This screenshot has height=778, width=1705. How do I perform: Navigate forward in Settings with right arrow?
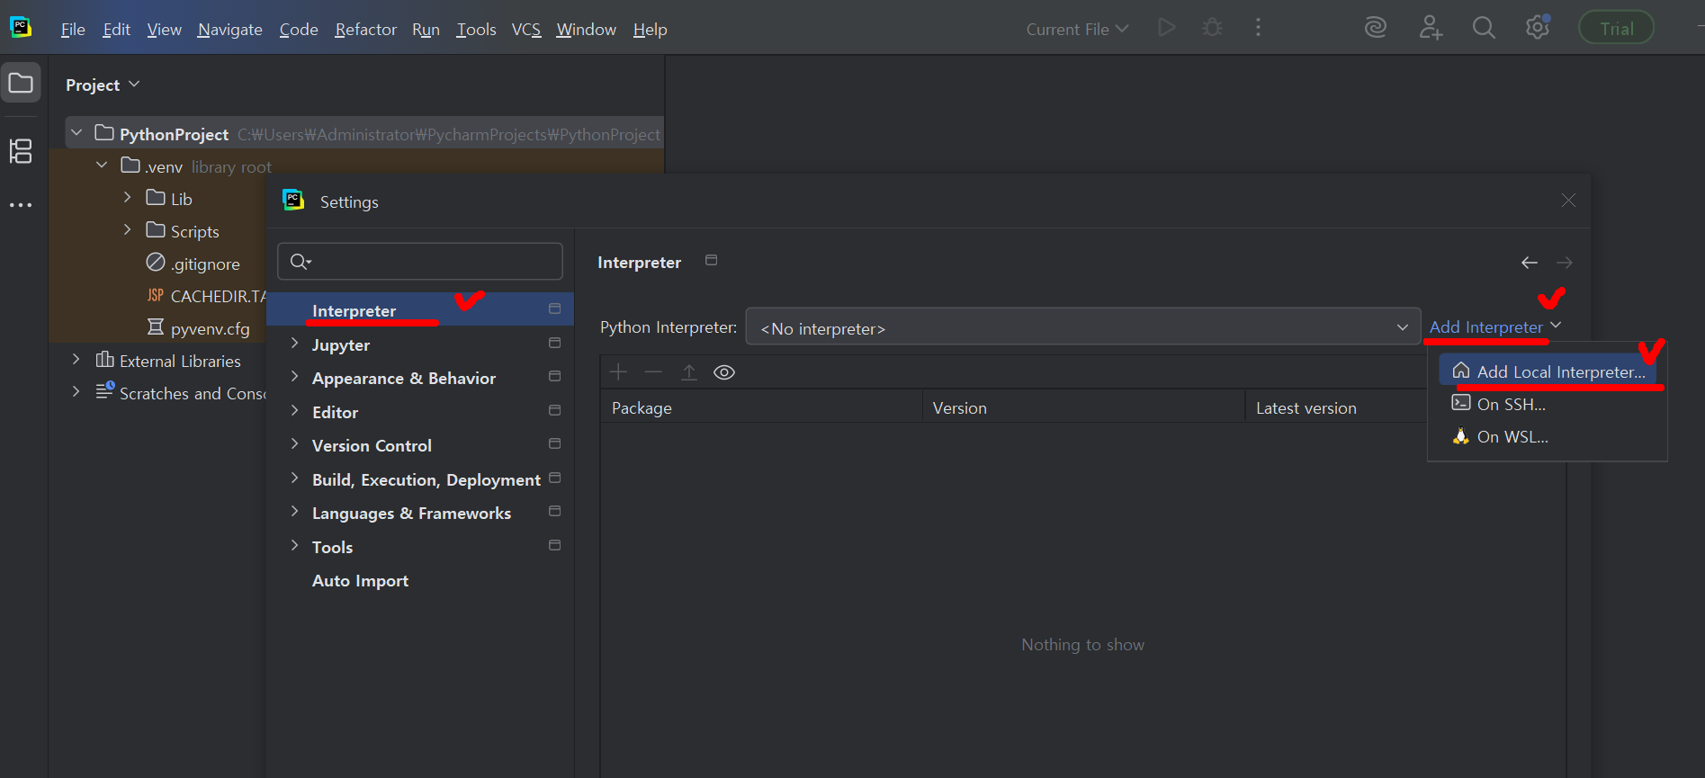[1565, 263]
